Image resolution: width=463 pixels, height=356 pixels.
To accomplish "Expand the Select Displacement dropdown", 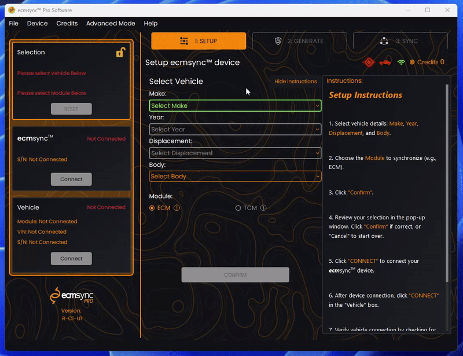I will click(x=235, y=153).
